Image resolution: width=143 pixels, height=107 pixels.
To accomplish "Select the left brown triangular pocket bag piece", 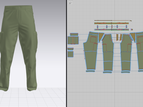I will click(x=101, y=37).
